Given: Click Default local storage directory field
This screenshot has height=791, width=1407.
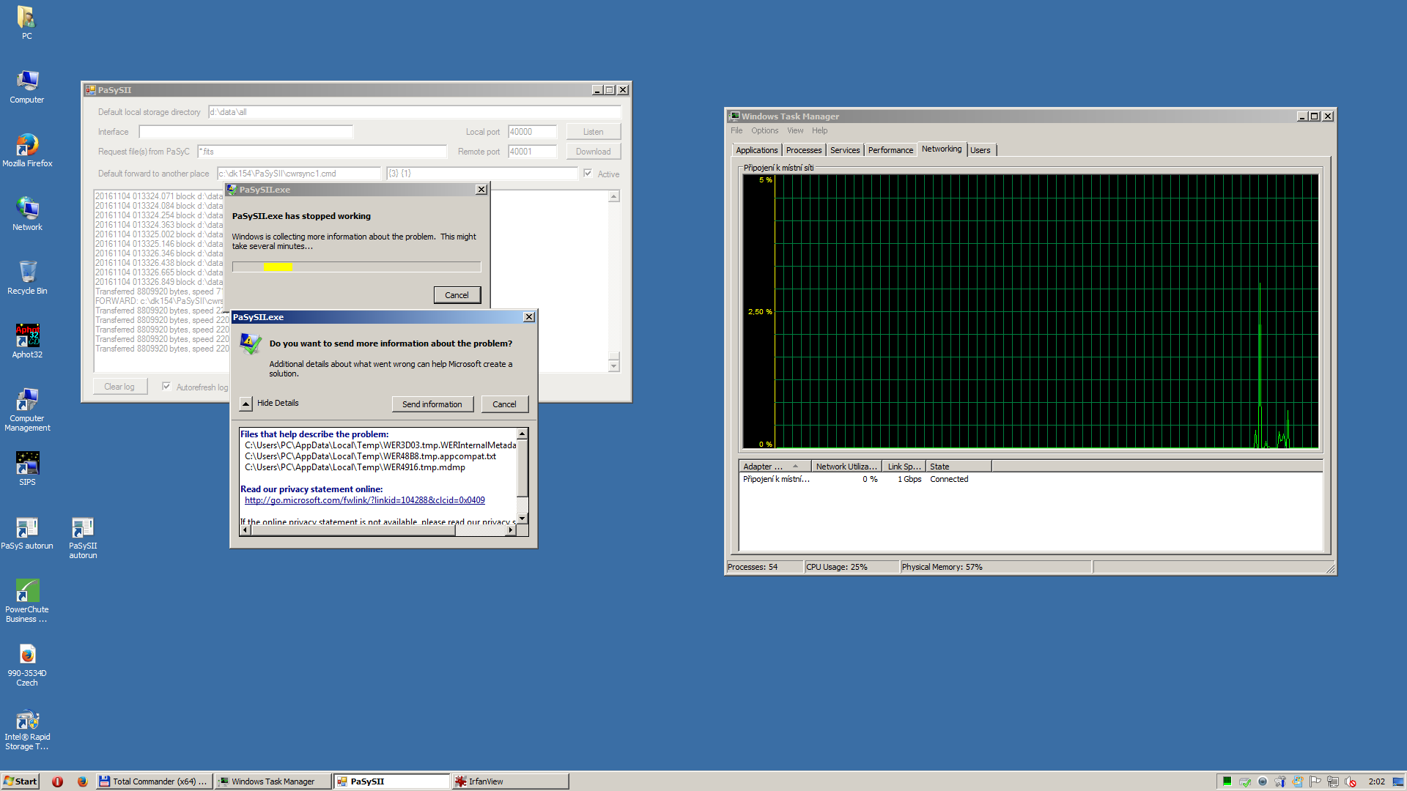Looking at the screenshot, I should coord(414,112).
